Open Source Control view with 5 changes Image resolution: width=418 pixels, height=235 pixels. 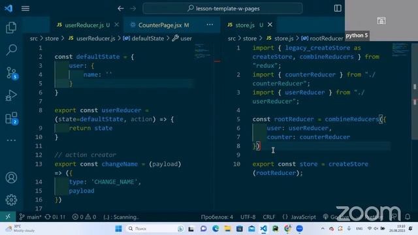(12, 72)
